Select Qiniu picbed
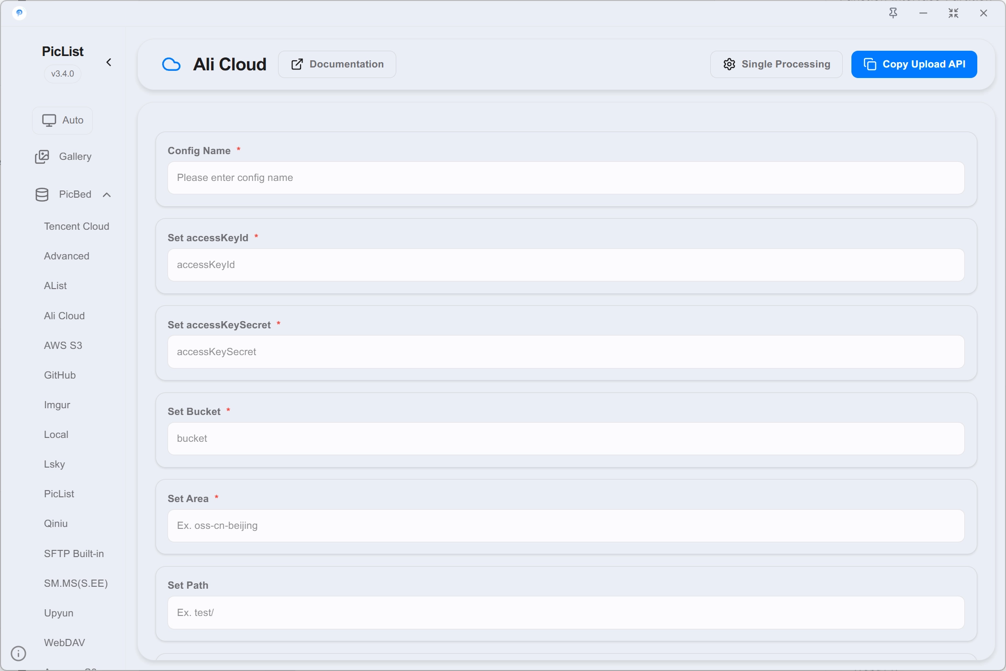Image resolution: width=1006 pixels, height=671 pixels. pyautogui.click(x=56, y=524)
